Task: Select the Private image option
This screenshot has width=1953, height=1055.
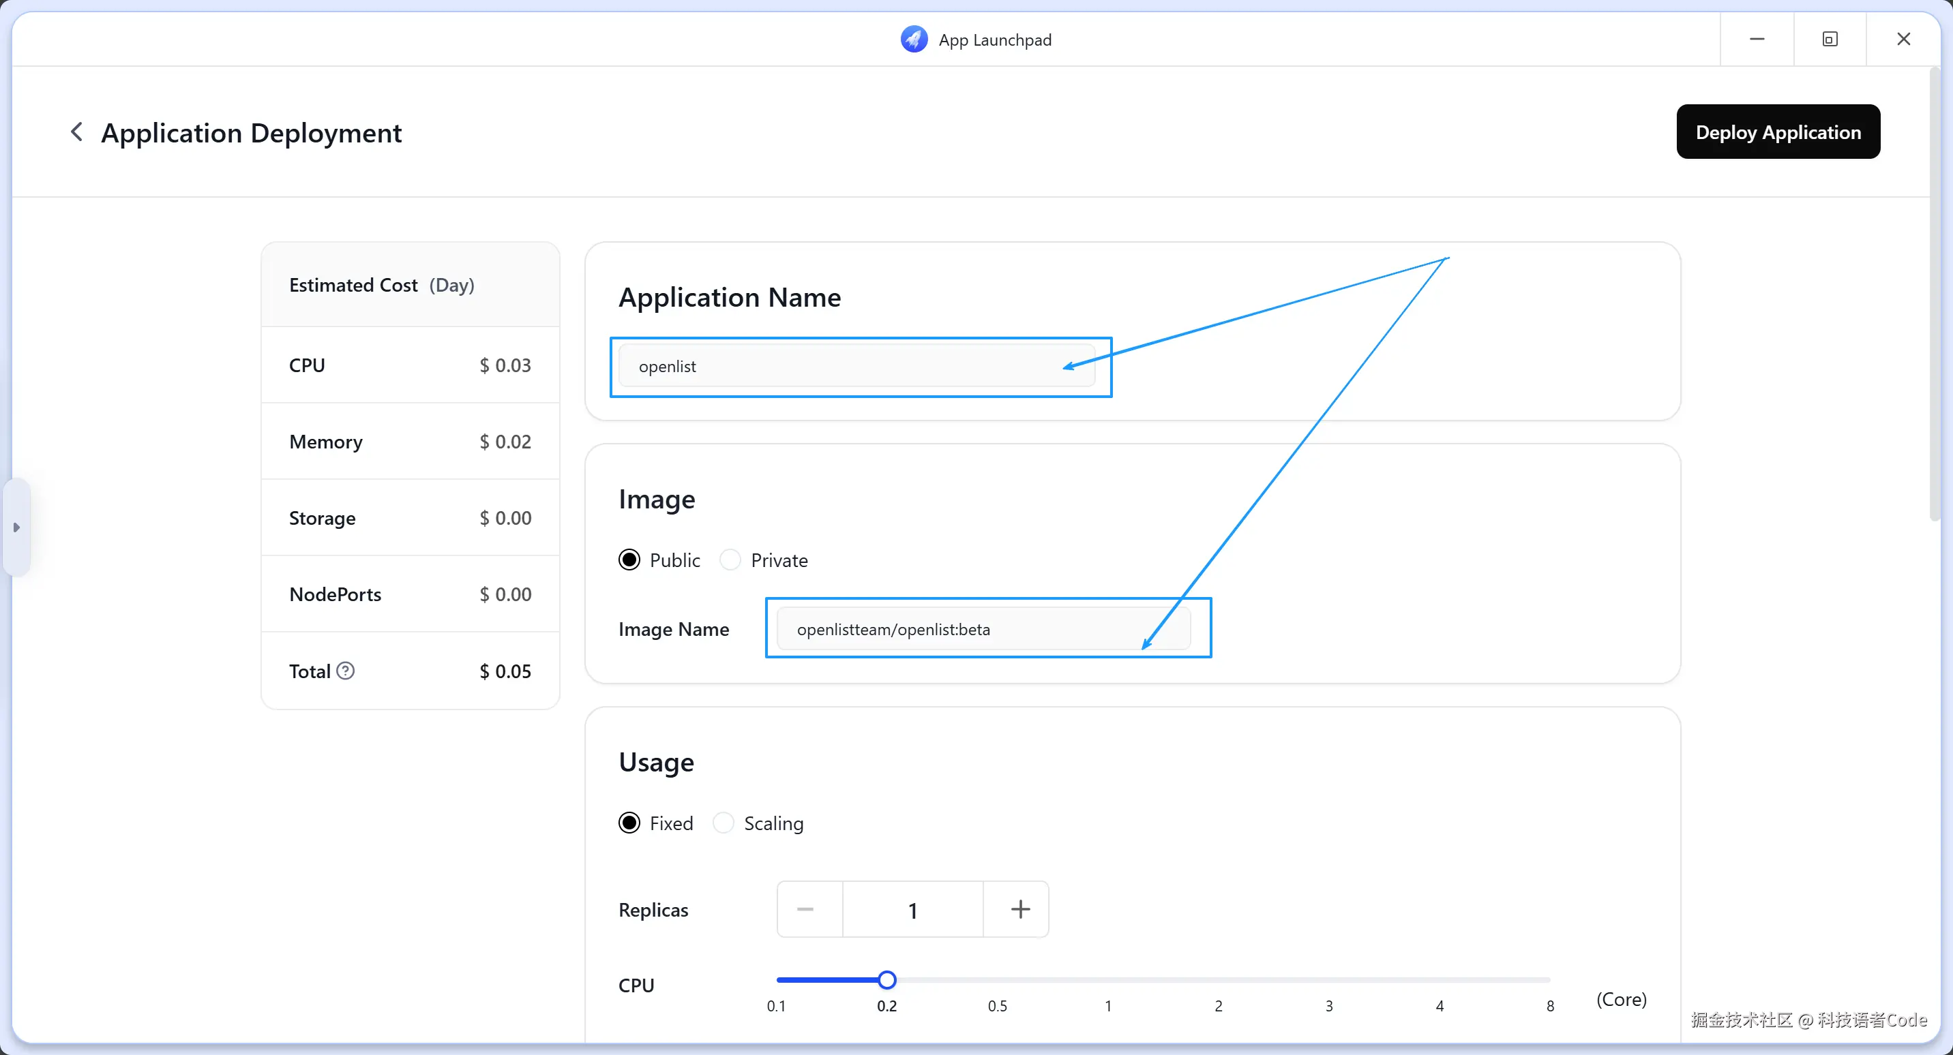Action: click(730, 560)
